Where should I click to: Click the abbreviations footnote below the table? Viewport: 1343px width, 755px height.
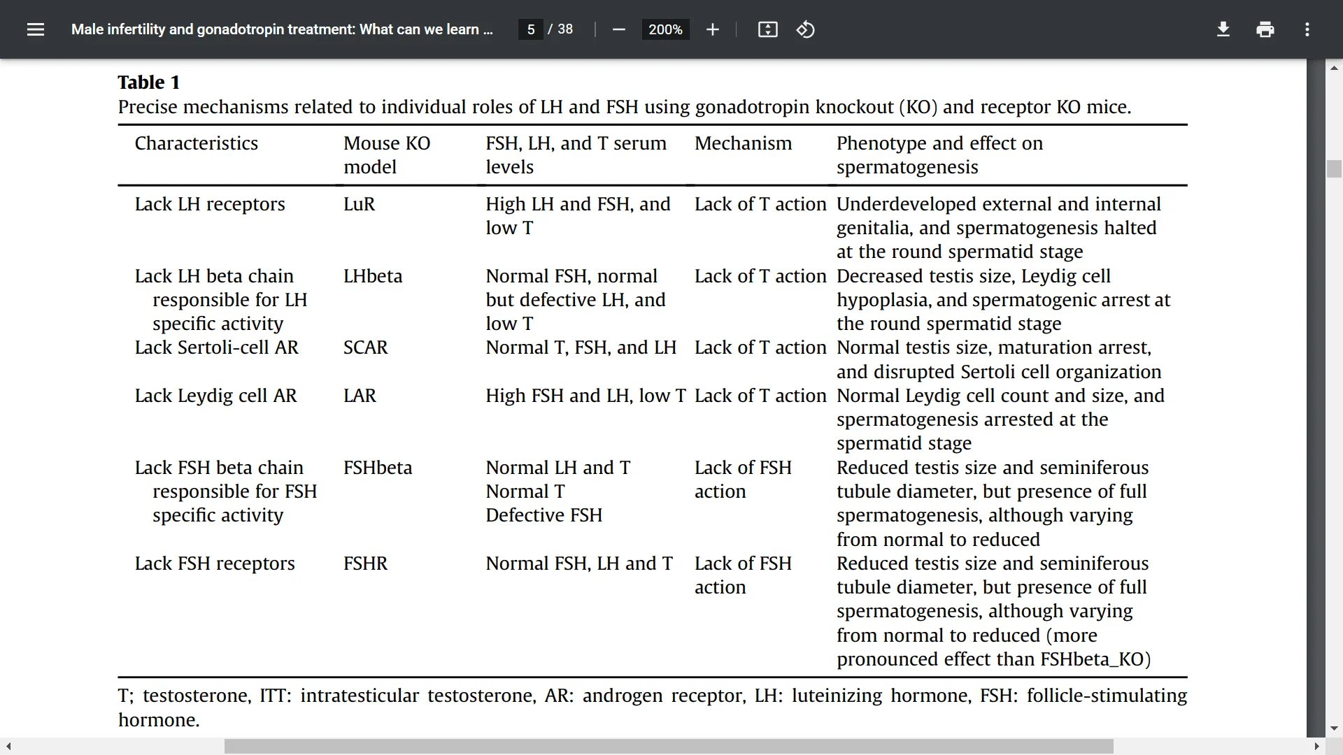click(653, 707)
